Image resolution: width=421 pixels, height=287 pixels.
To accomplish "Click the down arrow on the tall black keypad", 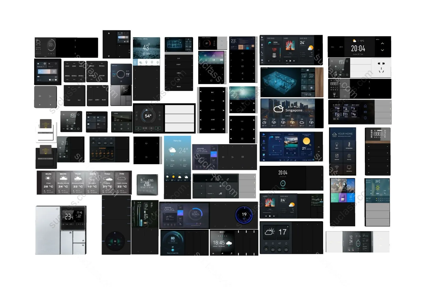I will [x=109, y=56].
